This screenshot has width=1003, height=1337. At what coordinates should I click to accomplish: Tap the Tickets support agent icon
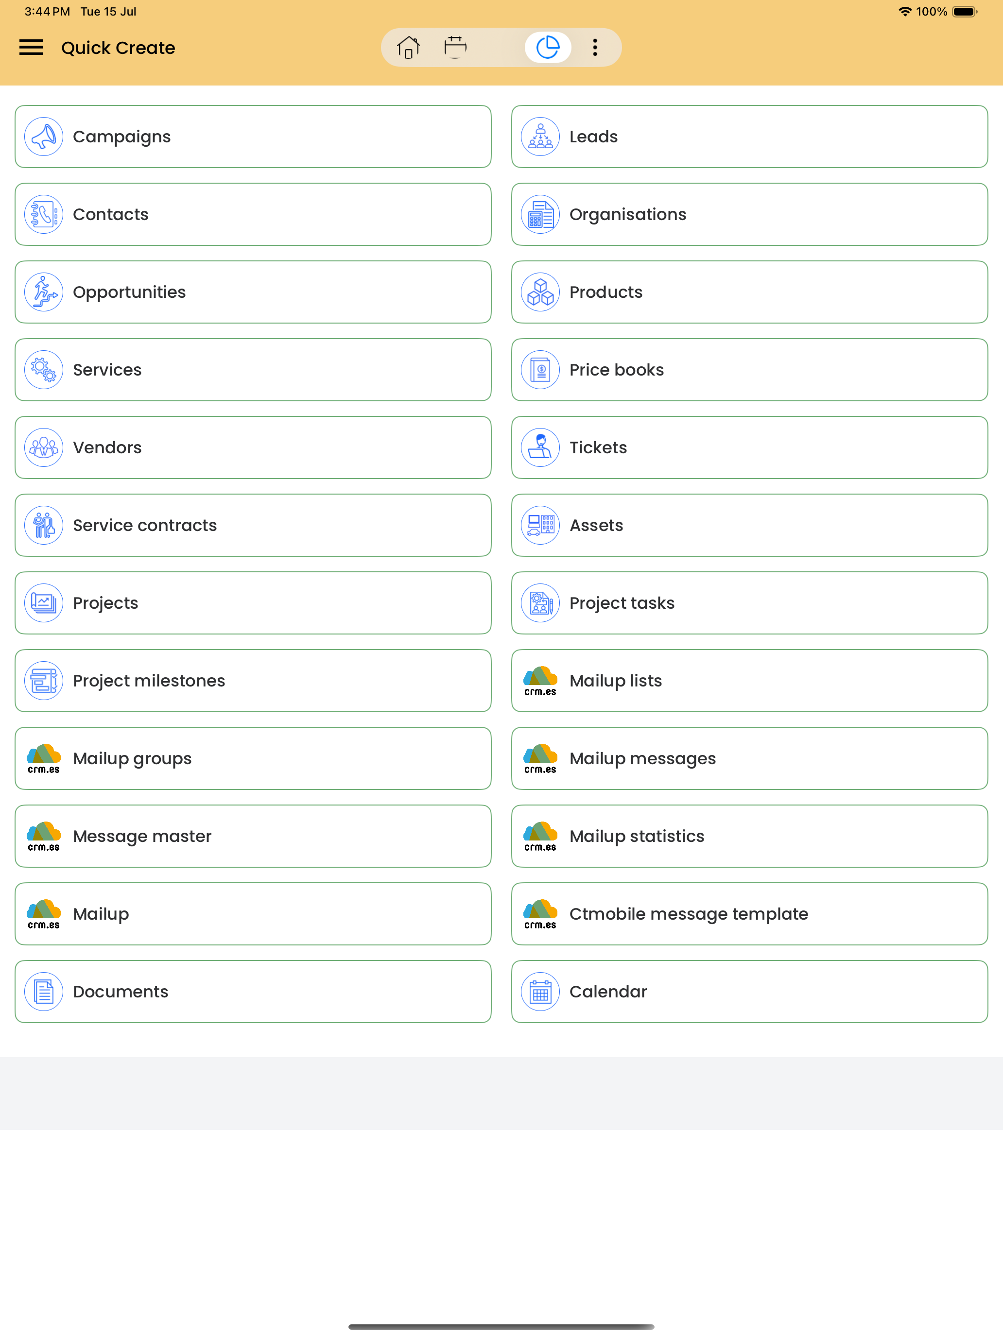click(540, 448)
